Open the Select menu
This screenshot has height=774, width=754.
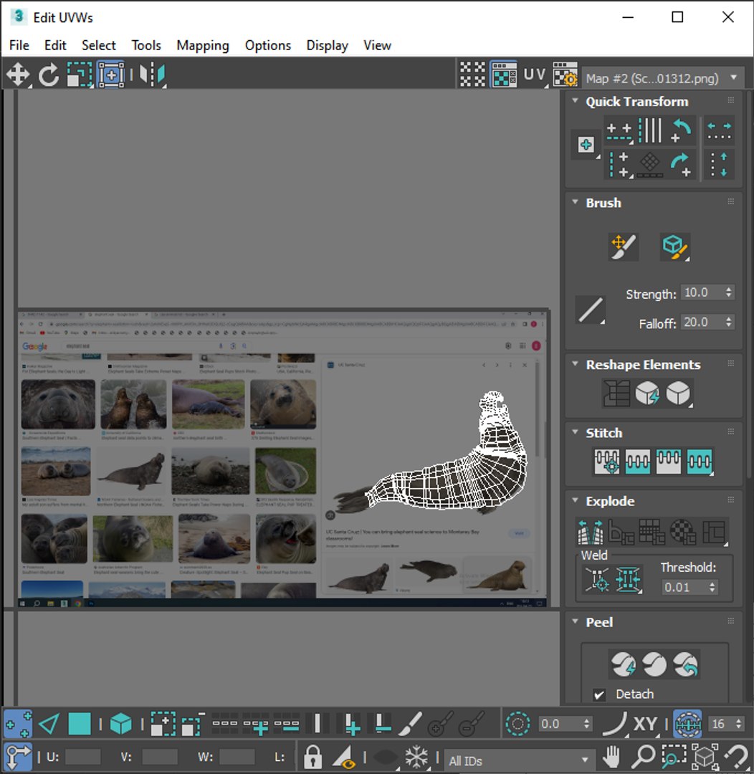99,45
